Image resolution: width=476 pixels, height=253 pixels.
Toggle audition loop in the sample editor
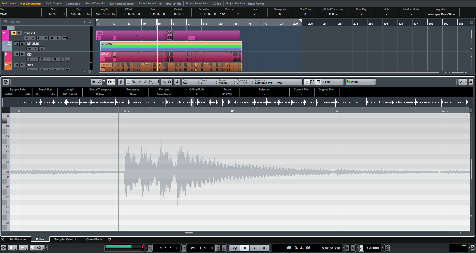coord(100,82)
